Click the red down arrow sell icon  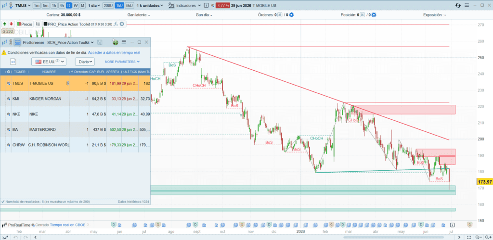[x=11, y=24]
